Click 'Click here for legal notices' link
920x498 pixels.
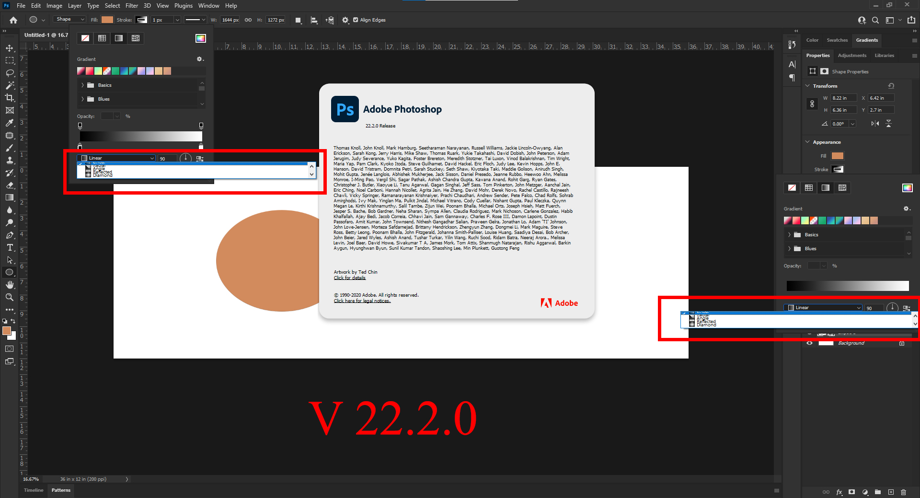click(362, 301)
